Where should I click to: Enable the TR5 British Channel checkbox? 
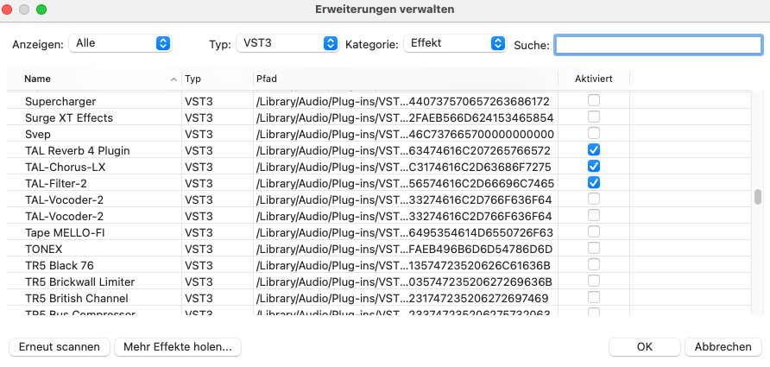pos(594,297)
